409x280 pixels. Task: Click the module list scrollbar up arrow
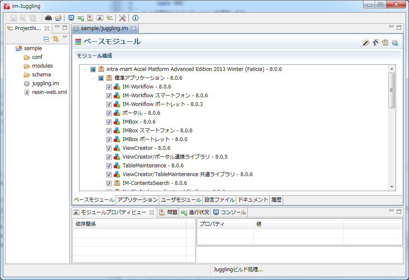point(392,69)
